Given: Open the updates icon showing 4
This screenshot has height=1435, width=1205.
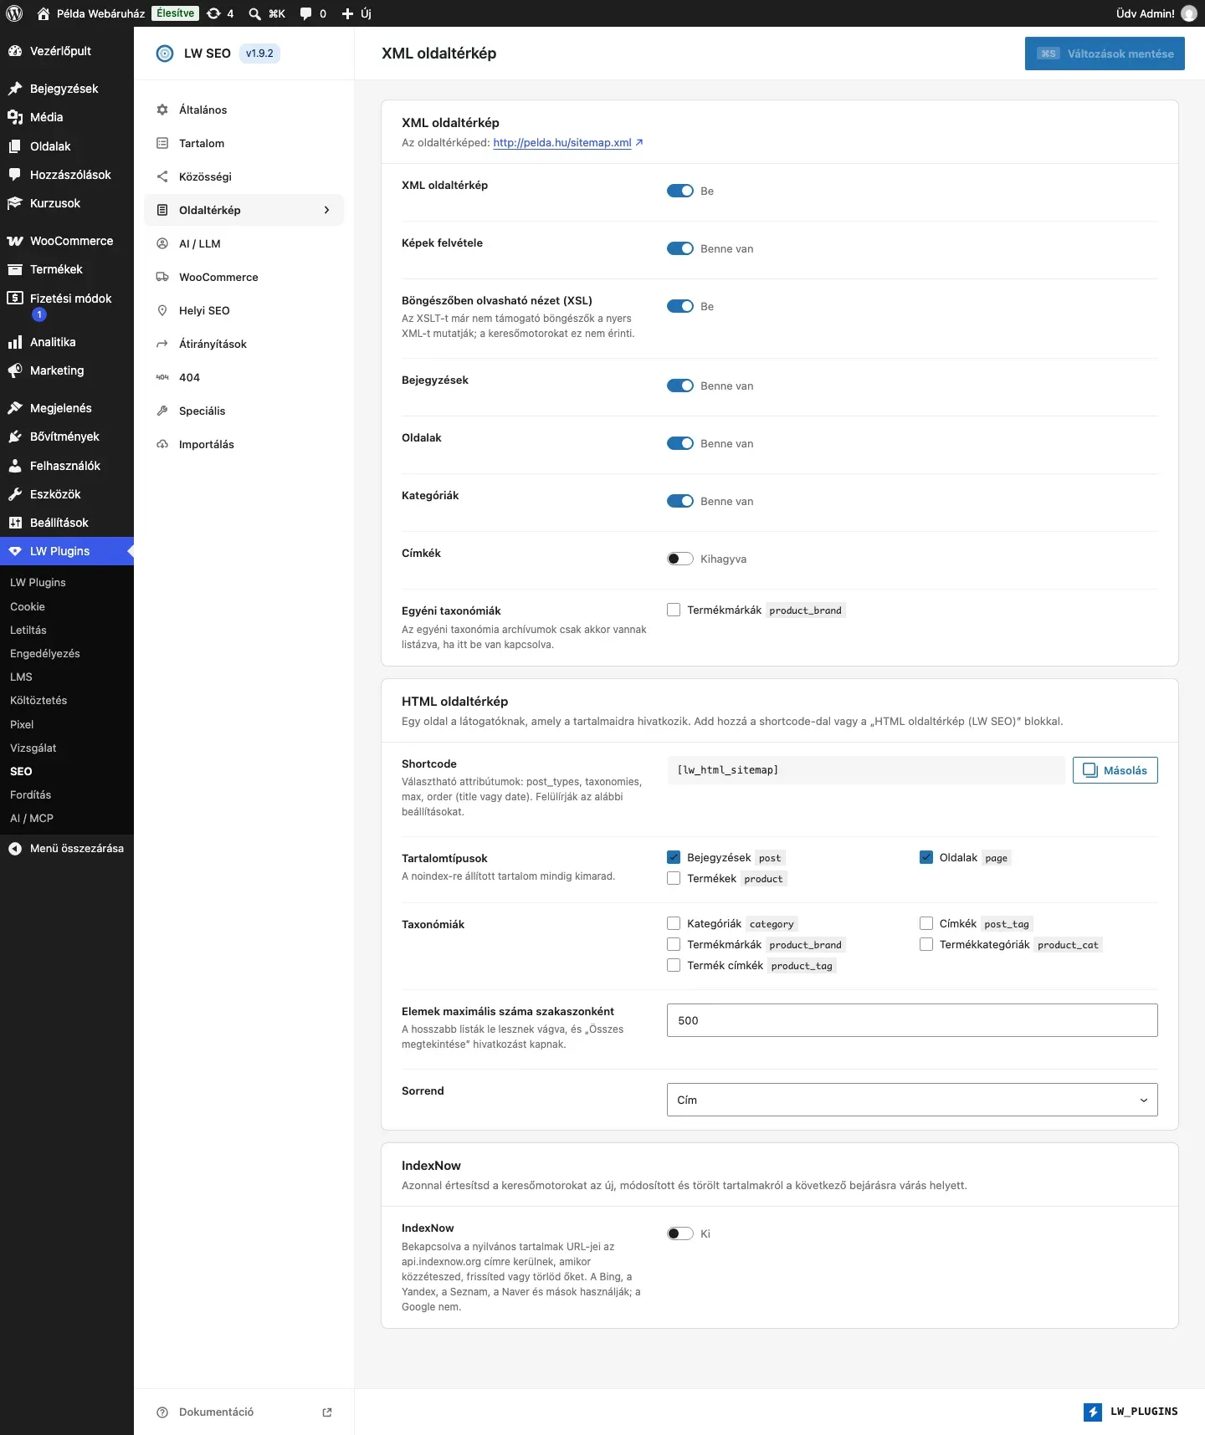Looking at the screenshot, I should [x=214, y=13].
